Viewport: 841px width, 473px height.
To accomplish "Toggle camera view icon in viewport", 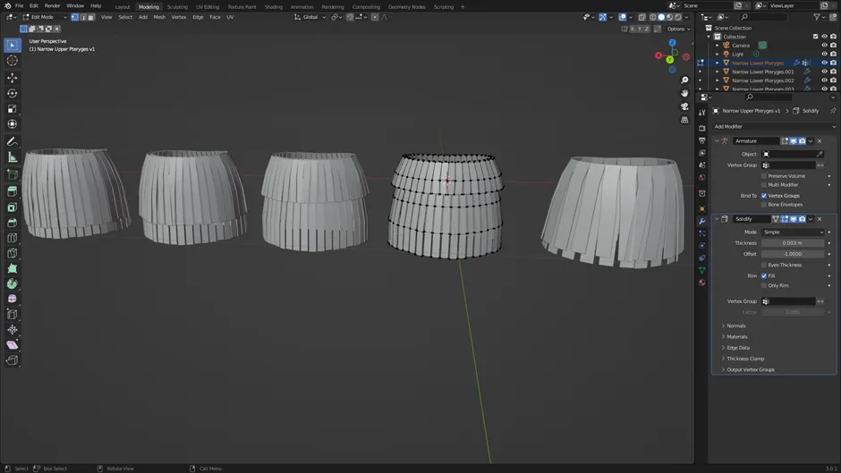I will (x=684, y=106).
